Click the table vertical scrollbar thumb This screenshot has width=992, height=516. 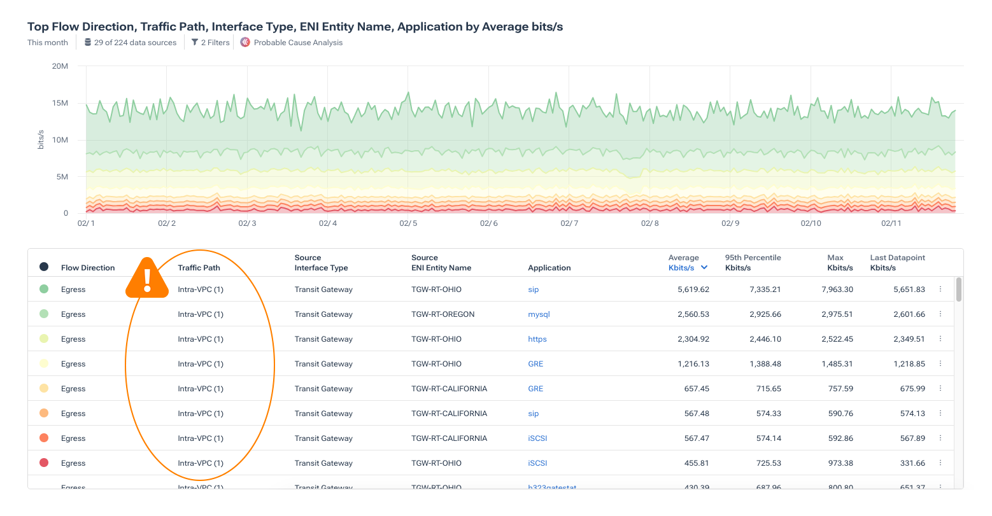959,289
